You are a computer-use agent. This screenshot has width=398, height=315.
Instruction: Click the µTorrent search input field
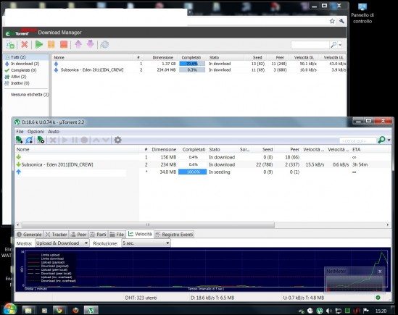coord(357,140)
